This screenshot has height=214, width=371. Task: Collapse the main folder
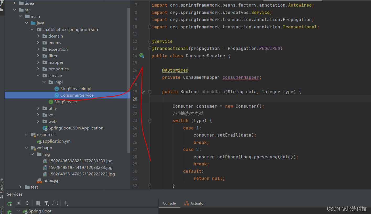(20, 17)
